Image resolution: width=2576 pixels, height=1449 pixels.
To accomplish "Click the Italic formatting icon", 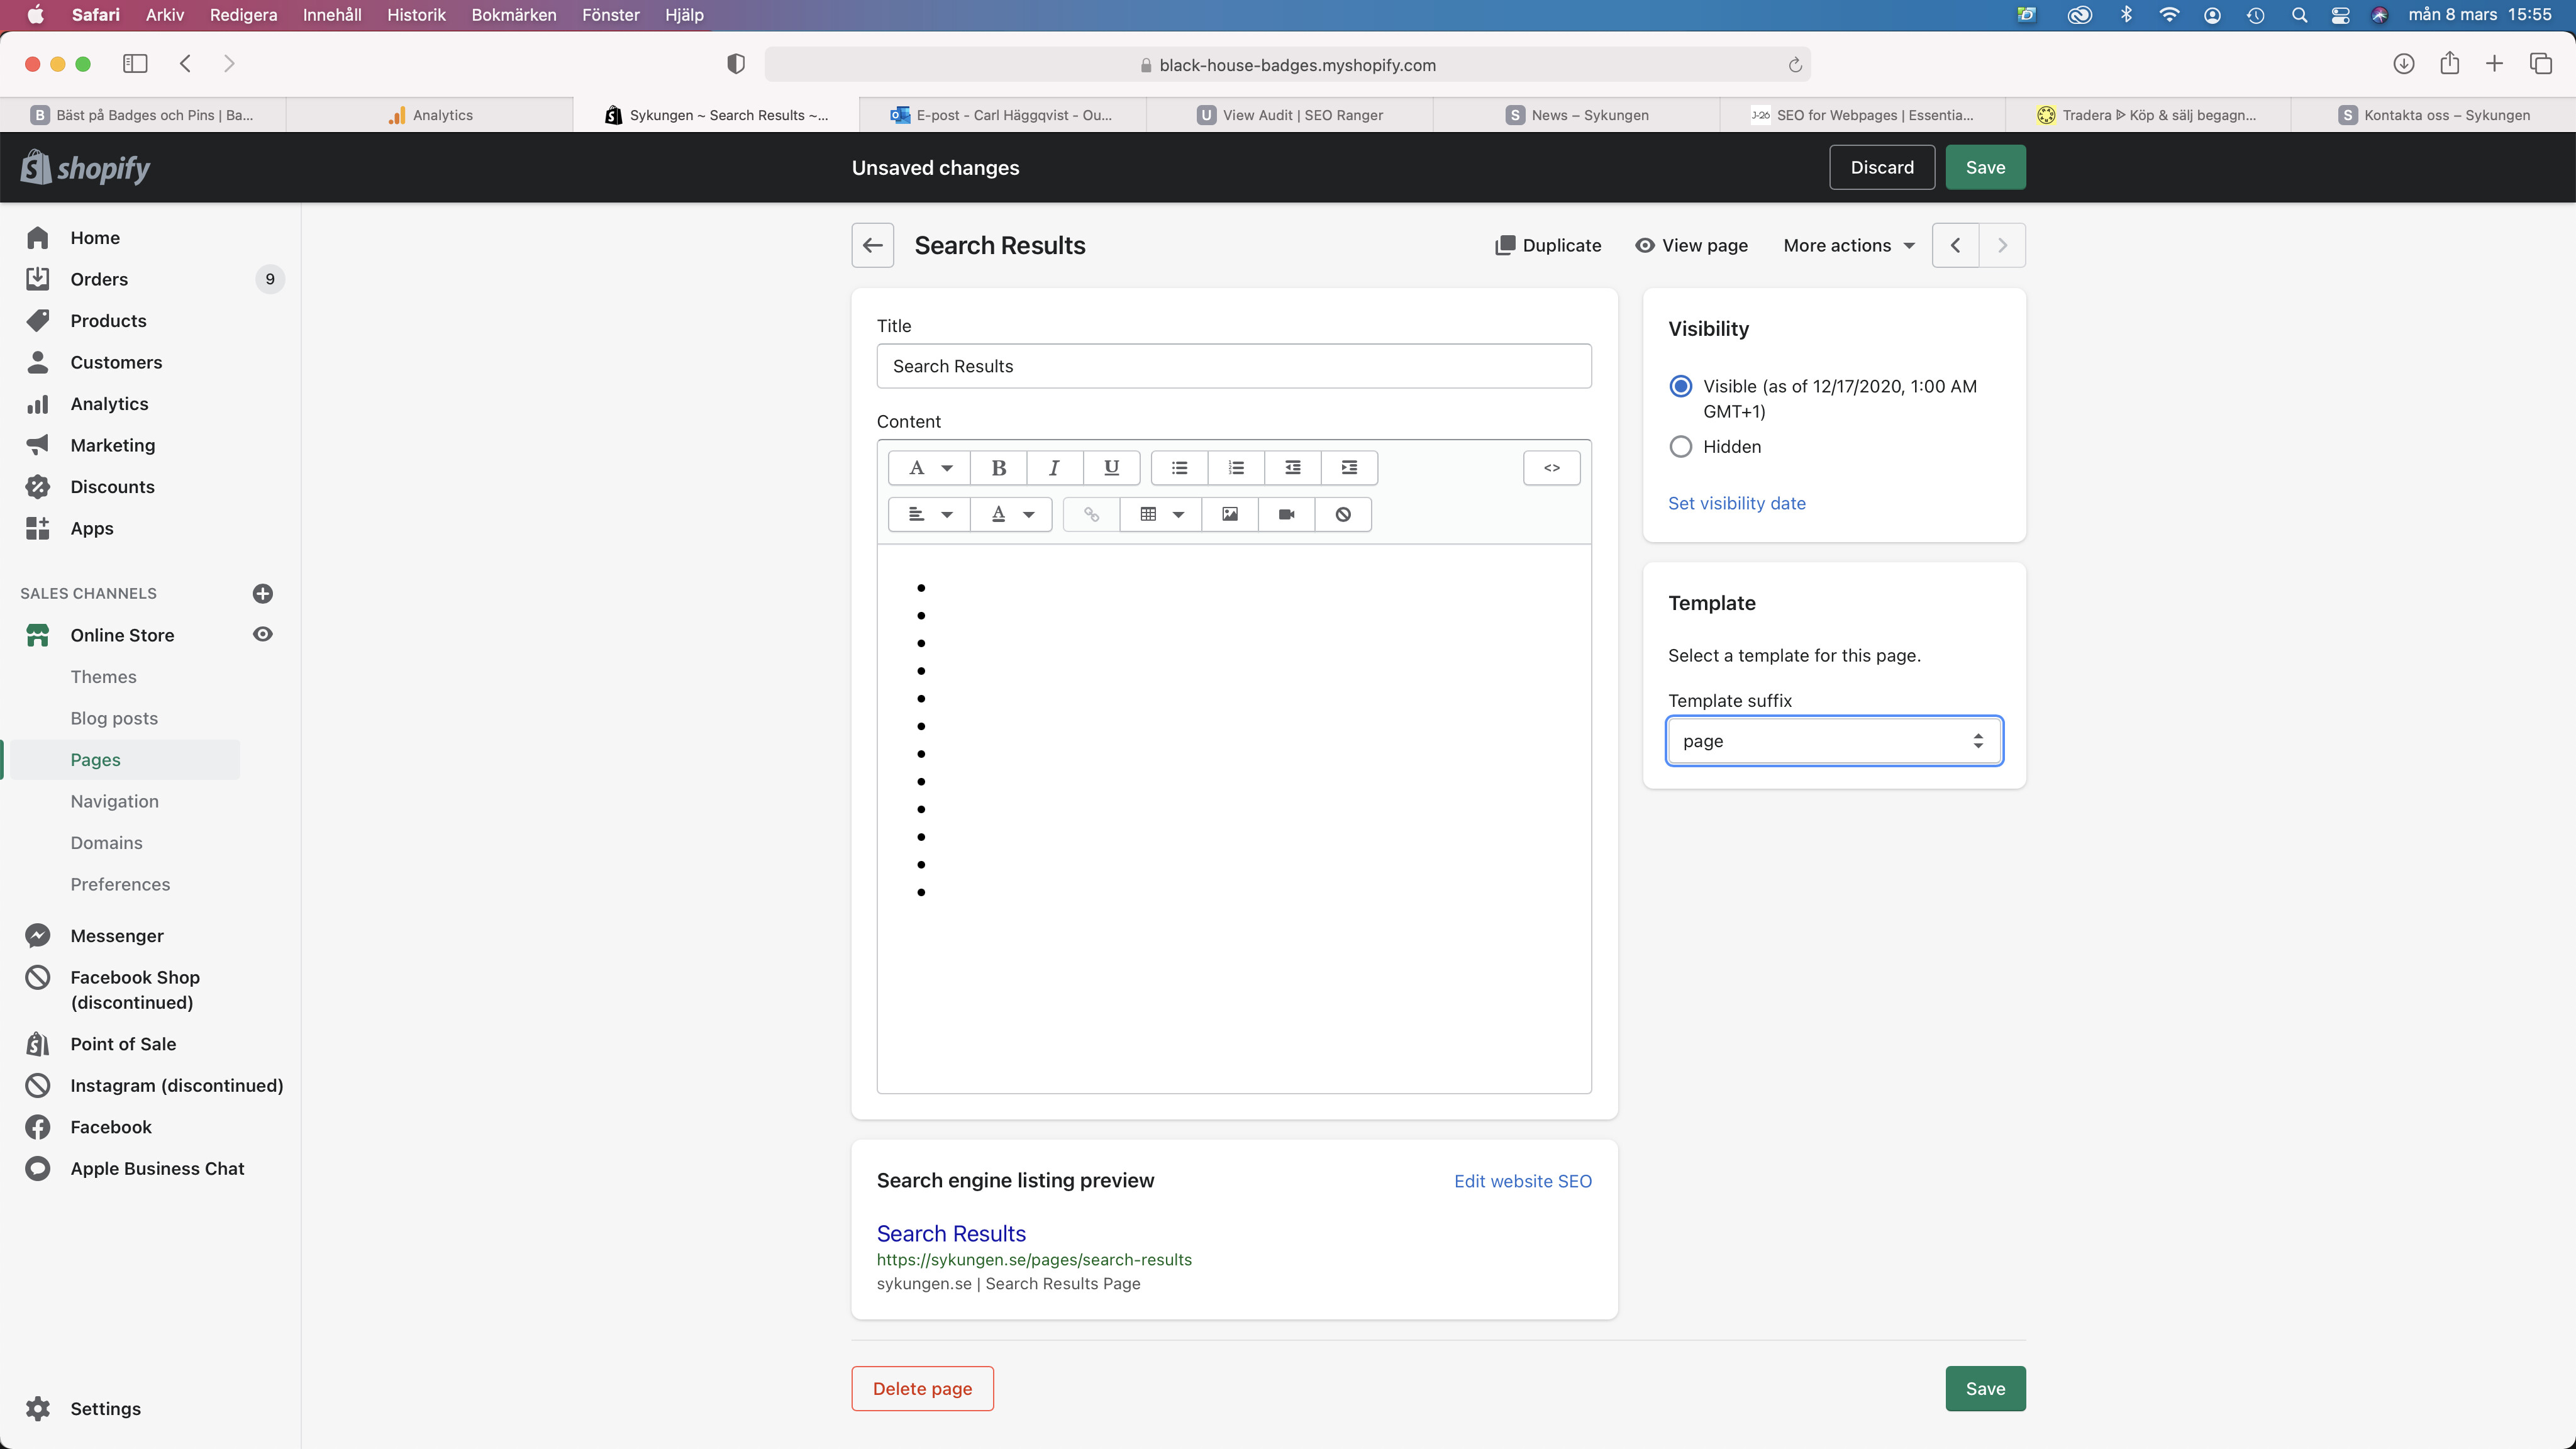I will click(1054, 468).
